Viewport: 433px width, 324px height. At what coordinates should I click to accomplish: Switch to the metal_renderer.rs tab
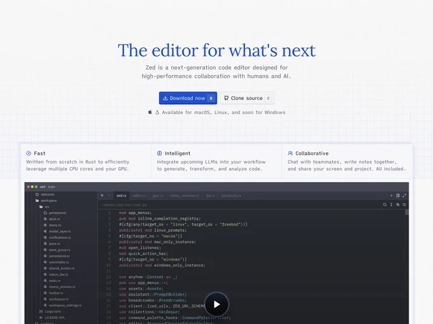184,195
